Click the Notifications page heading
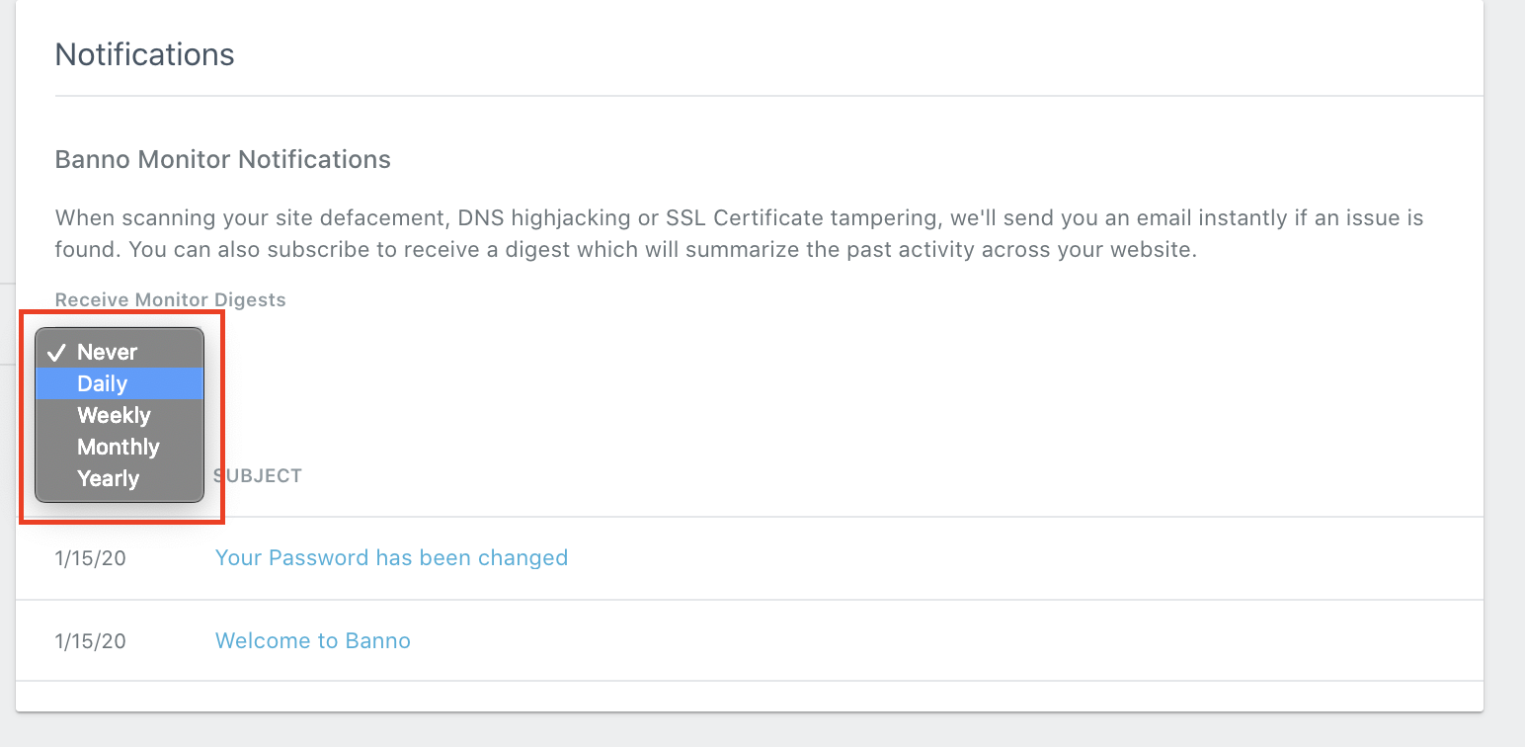 pyautogui.click(x=144, y=54)
